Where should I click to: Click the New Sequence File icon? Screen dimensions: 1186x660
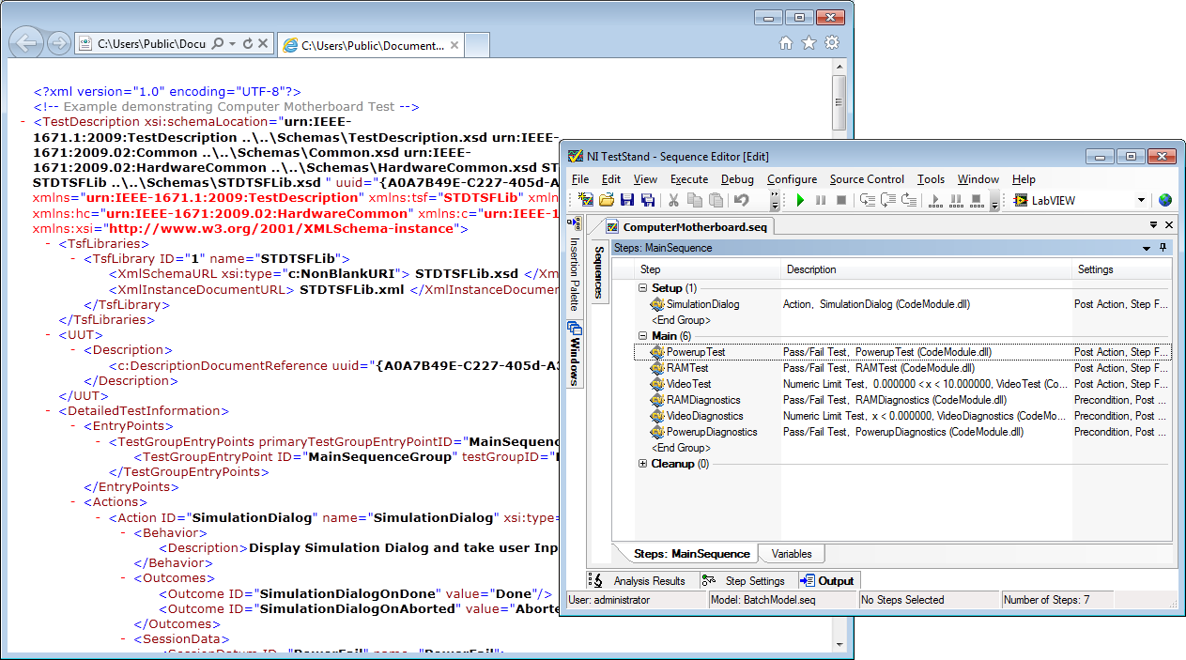pos(586,200)
